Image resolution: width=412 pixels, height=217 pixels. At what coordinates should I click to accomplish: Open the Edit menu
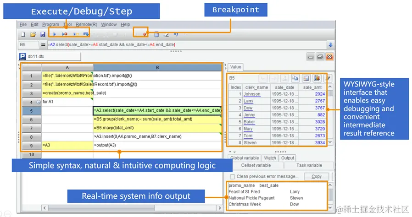[x=34, y=24]
